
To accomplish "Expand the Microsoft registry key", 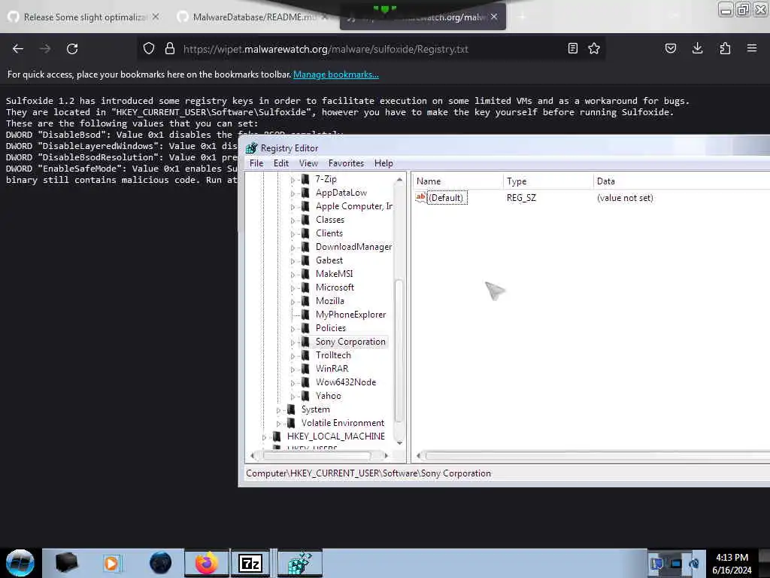I will (x=293, y=288).
